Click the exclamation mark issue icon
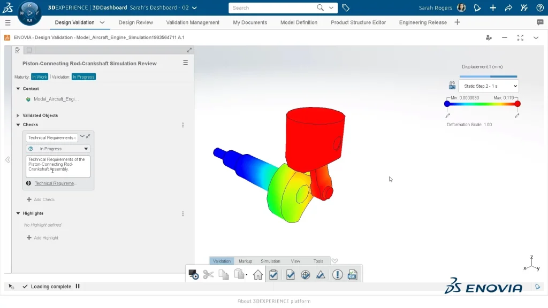 337,275
